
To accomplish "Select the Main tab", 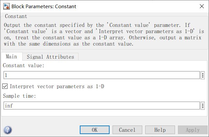I will tap(11, 57).
